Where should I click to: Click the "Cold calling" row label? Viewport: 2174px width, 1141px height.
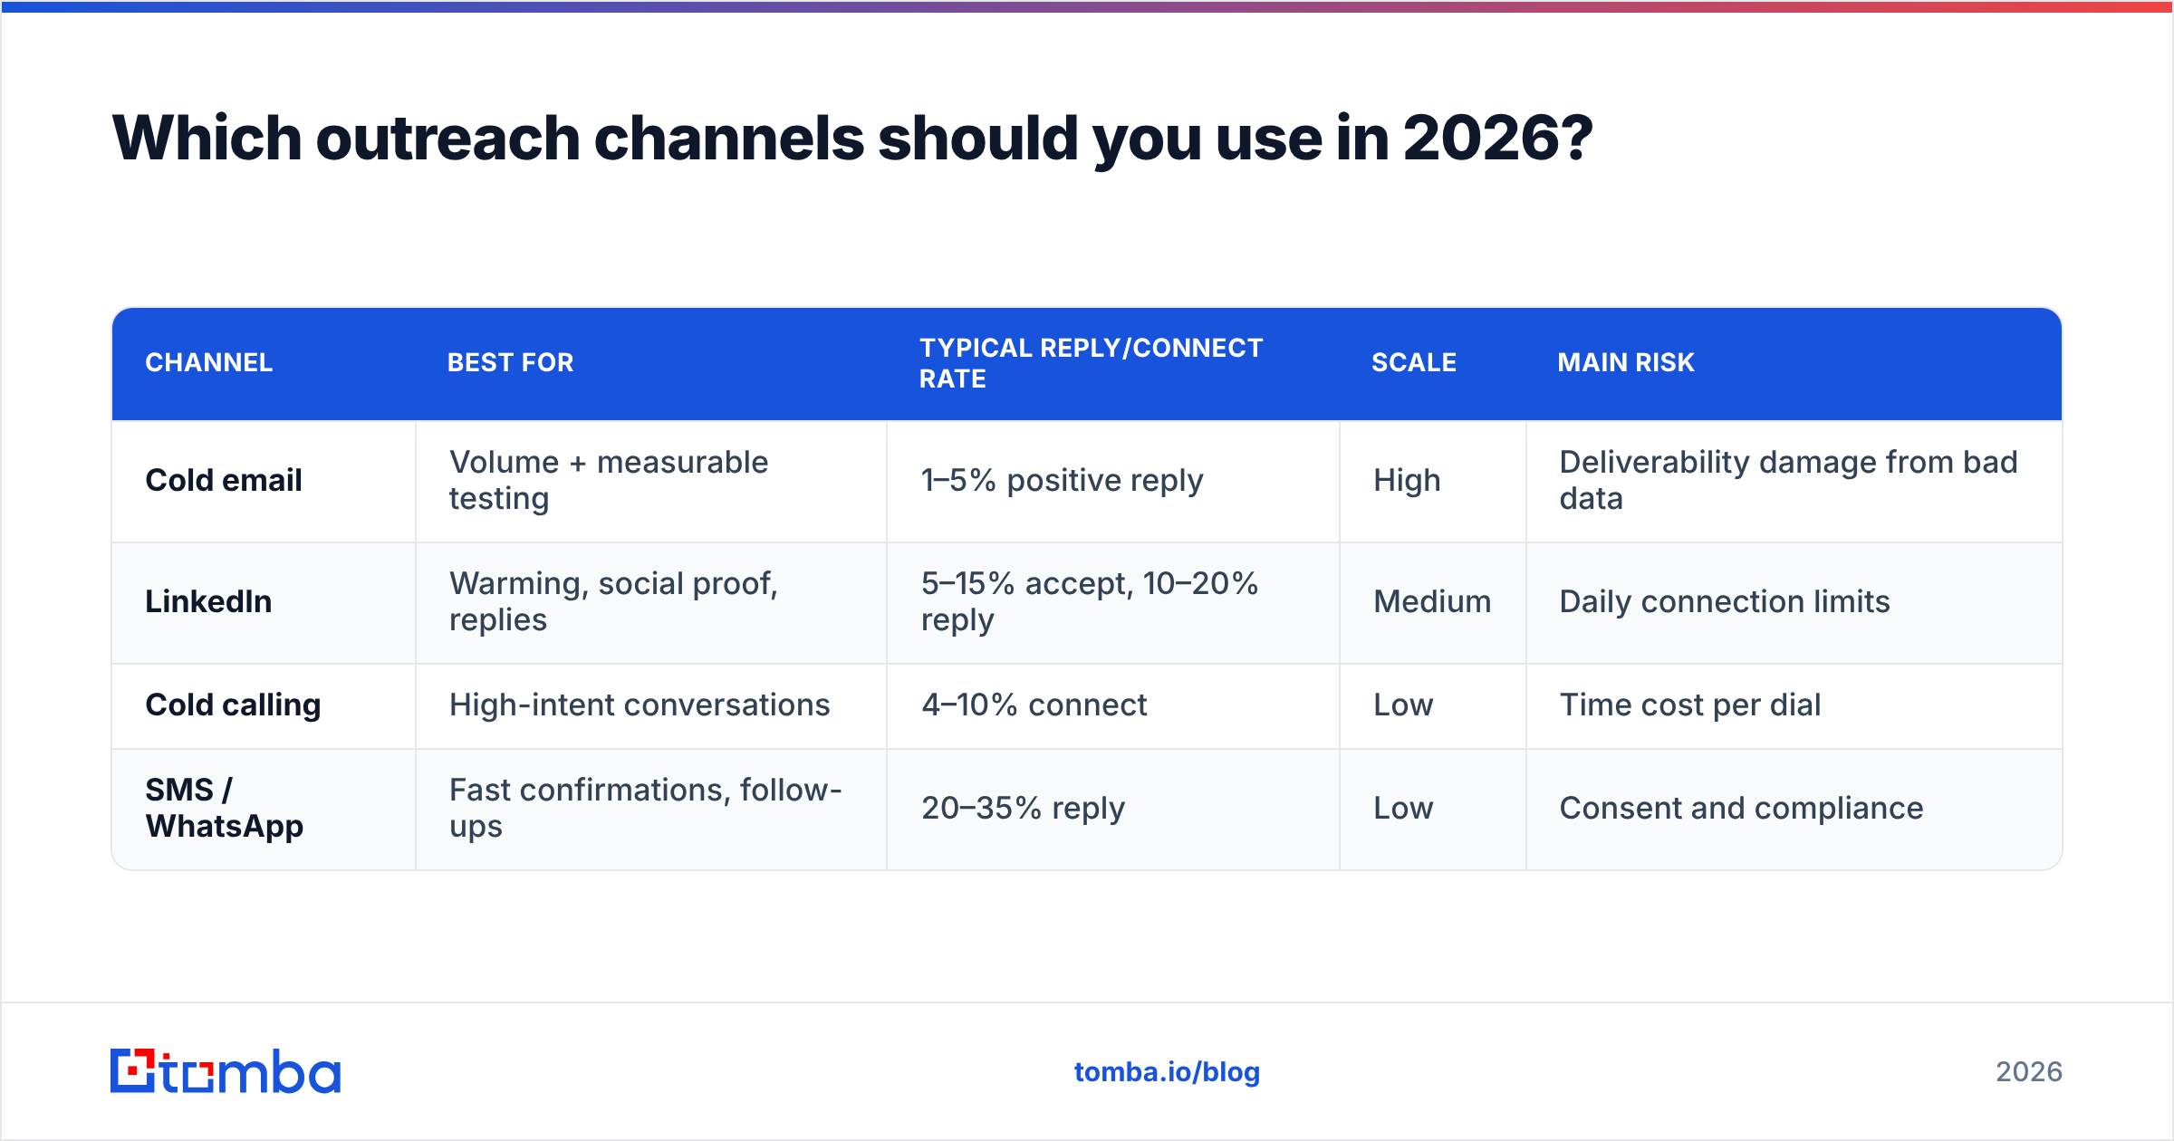click(233, 705)
